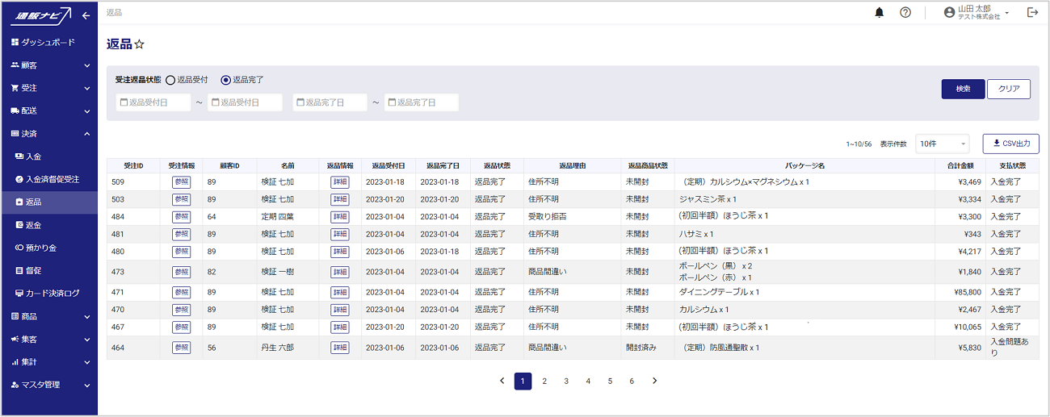
Task: Select the 返品受付 radio button
Action: 170,80
